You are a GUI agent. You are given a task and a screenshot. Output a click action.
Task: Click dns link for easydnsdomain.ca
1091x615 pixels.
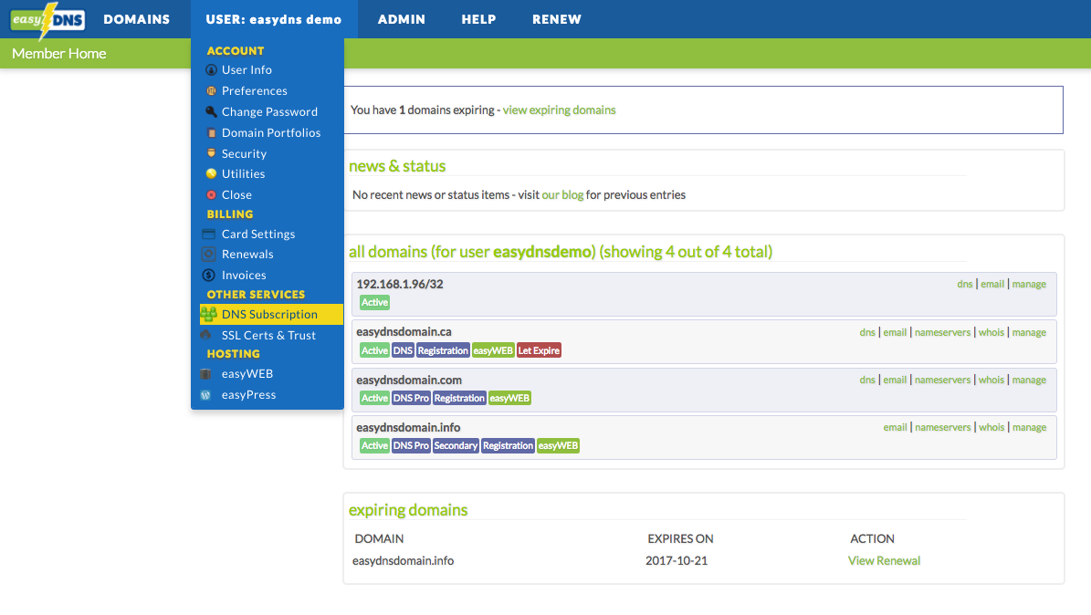[x=867, y=332]
